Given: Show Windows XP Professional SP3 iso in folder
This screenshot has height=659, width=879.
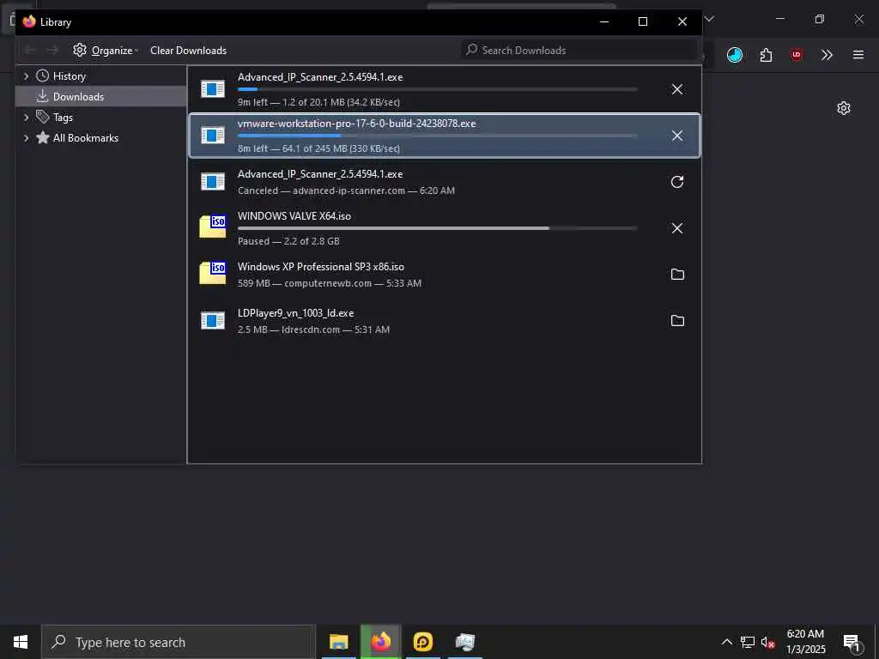Looking at the screenshot, I should [x=677, y=274].
